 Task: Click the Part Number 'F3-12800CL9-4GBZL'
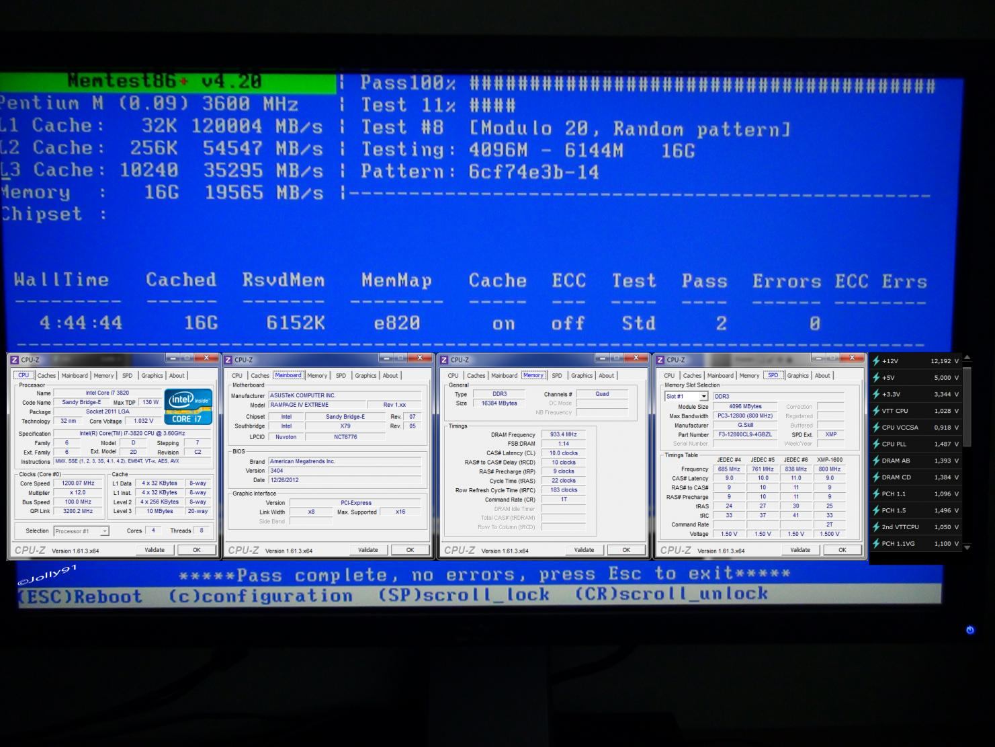point(745,434)
